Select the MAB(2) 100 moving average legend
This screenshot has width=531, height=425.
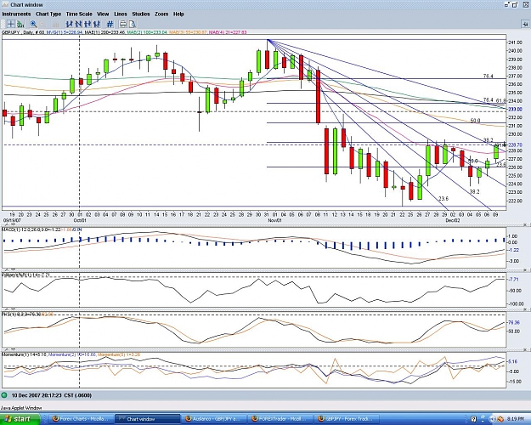[147, 32]
